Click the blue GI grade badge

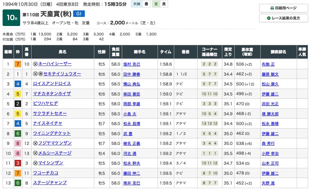[79, 14]
